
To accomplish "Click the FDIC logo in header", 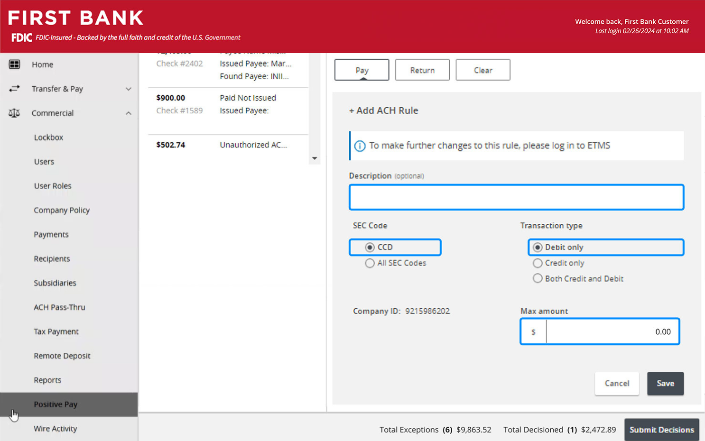I will (22, 37).
